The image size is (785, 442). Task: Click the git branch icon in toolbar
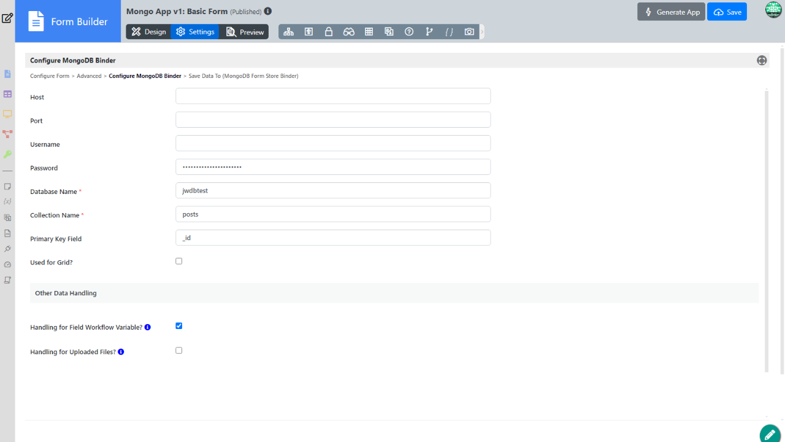pos(429,32)
